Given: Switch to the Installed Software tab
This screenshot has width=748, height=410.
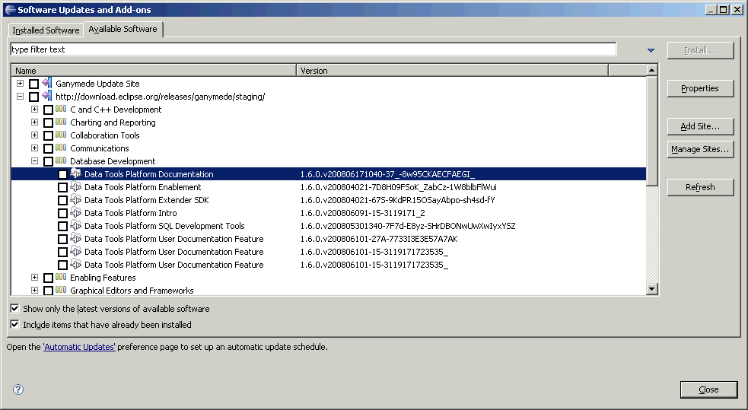Looking at the screenshot, I should (x=46, y=30).
